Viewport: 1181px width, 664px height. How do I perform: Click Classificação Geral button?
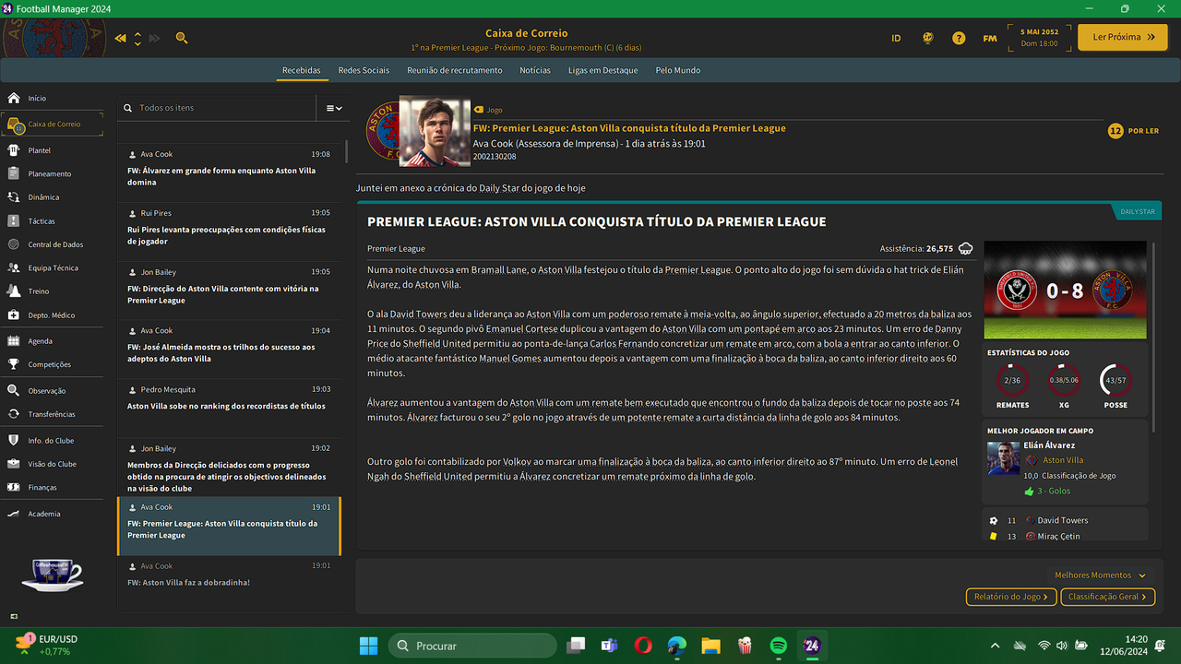pos(1107,597)
